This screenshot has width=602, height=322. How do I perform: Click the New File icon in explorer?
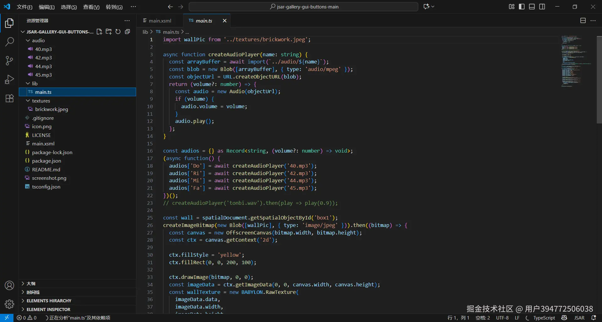tap(99, 32)
